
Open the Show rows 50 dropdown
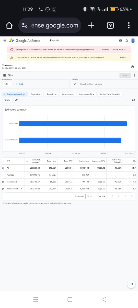[90, 196]
